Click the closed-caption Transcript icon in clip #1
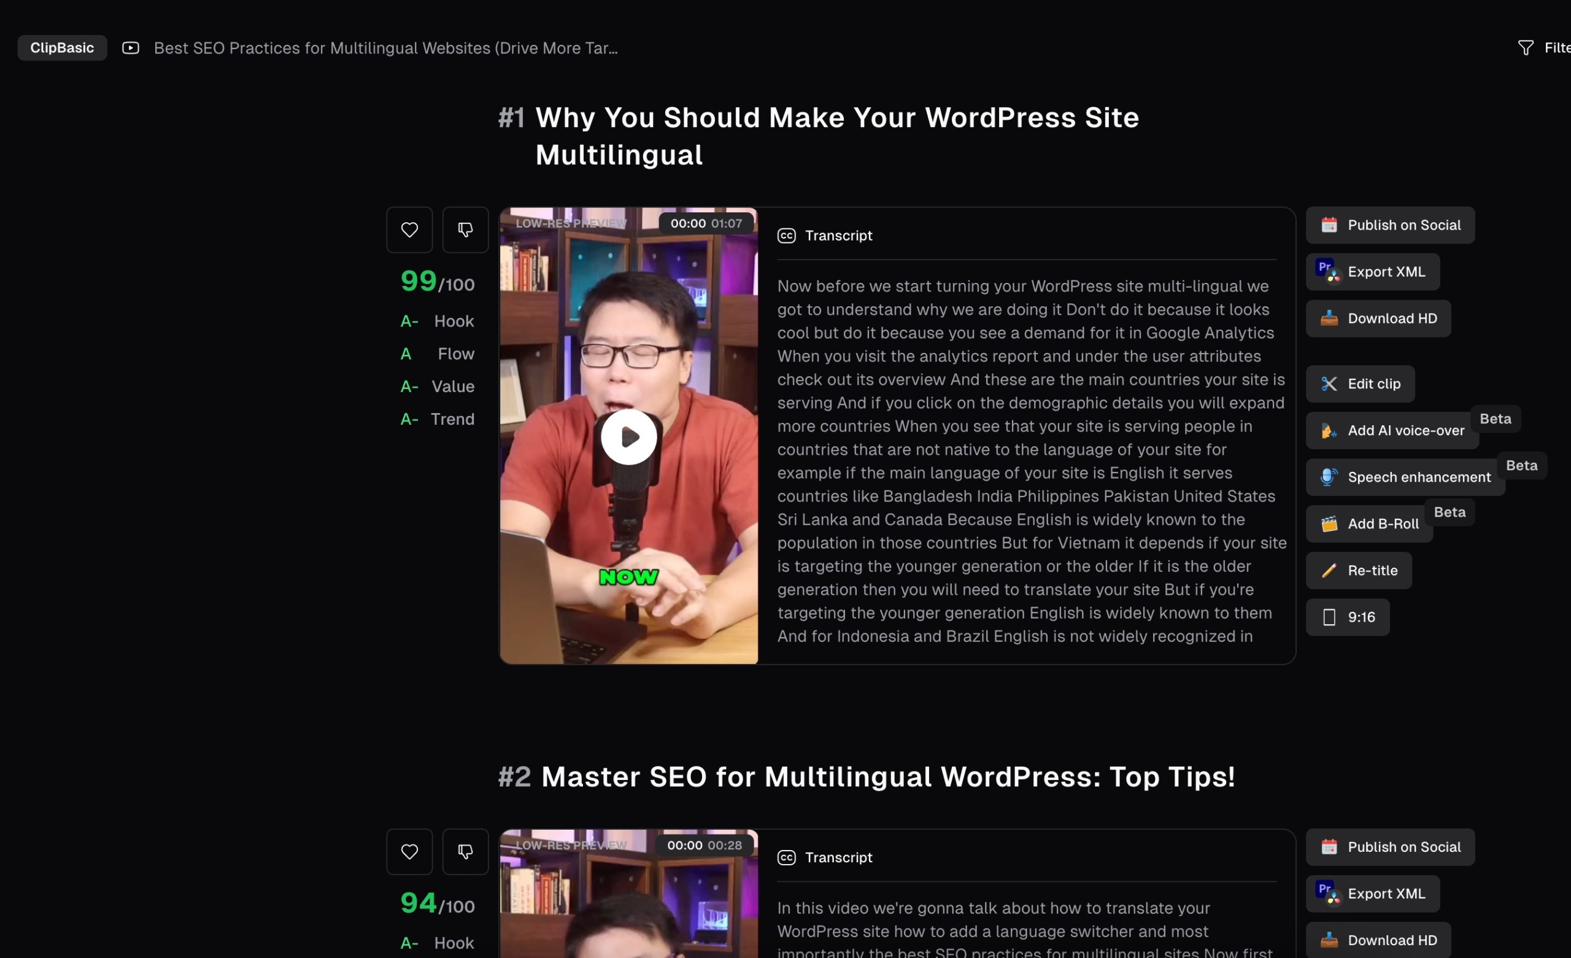This screenshot has height=958, width=1571. (x=787, y=236)
